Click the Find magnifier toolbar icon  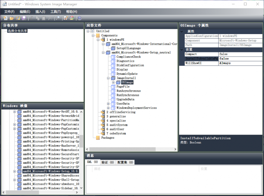pyautogui.click(x=58, y=18)
